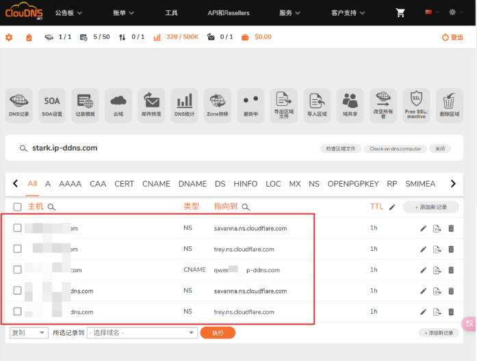This screenshot has width=477, height=361.
Task: Click the search icon next to 主机
Action: pos(52,207)
